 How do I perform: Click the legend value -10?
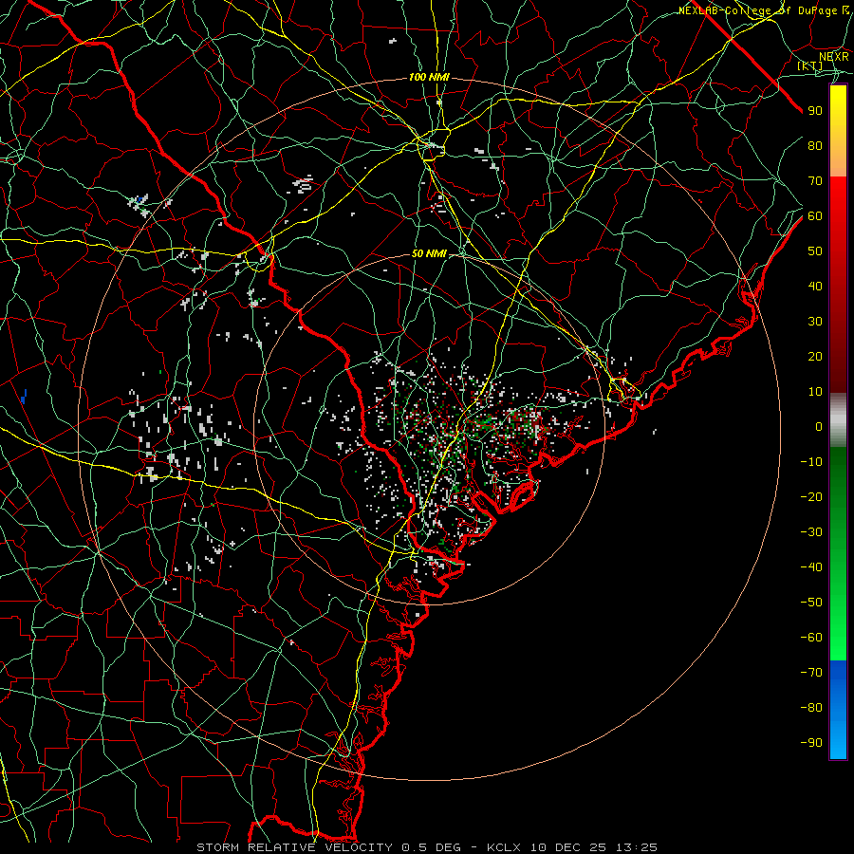coord(811,462)
